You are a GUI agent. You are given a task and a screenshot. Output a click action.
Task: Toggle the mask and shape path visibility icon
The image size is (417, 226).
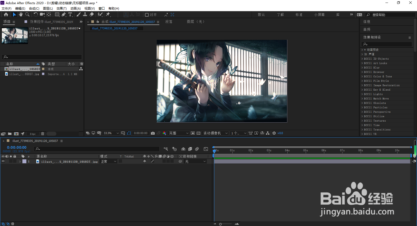129,133
